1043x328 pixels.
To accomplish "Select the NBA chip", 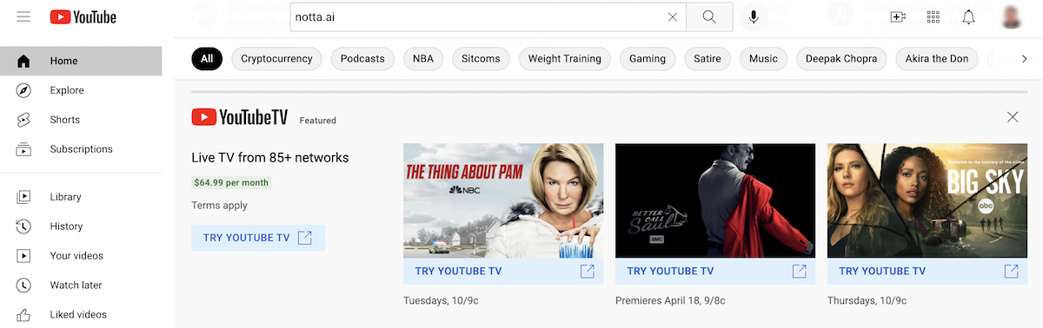I will tap(423, 59).
